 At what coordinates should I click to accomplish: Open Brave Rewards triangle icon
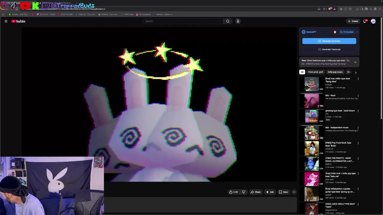point(335,9)
